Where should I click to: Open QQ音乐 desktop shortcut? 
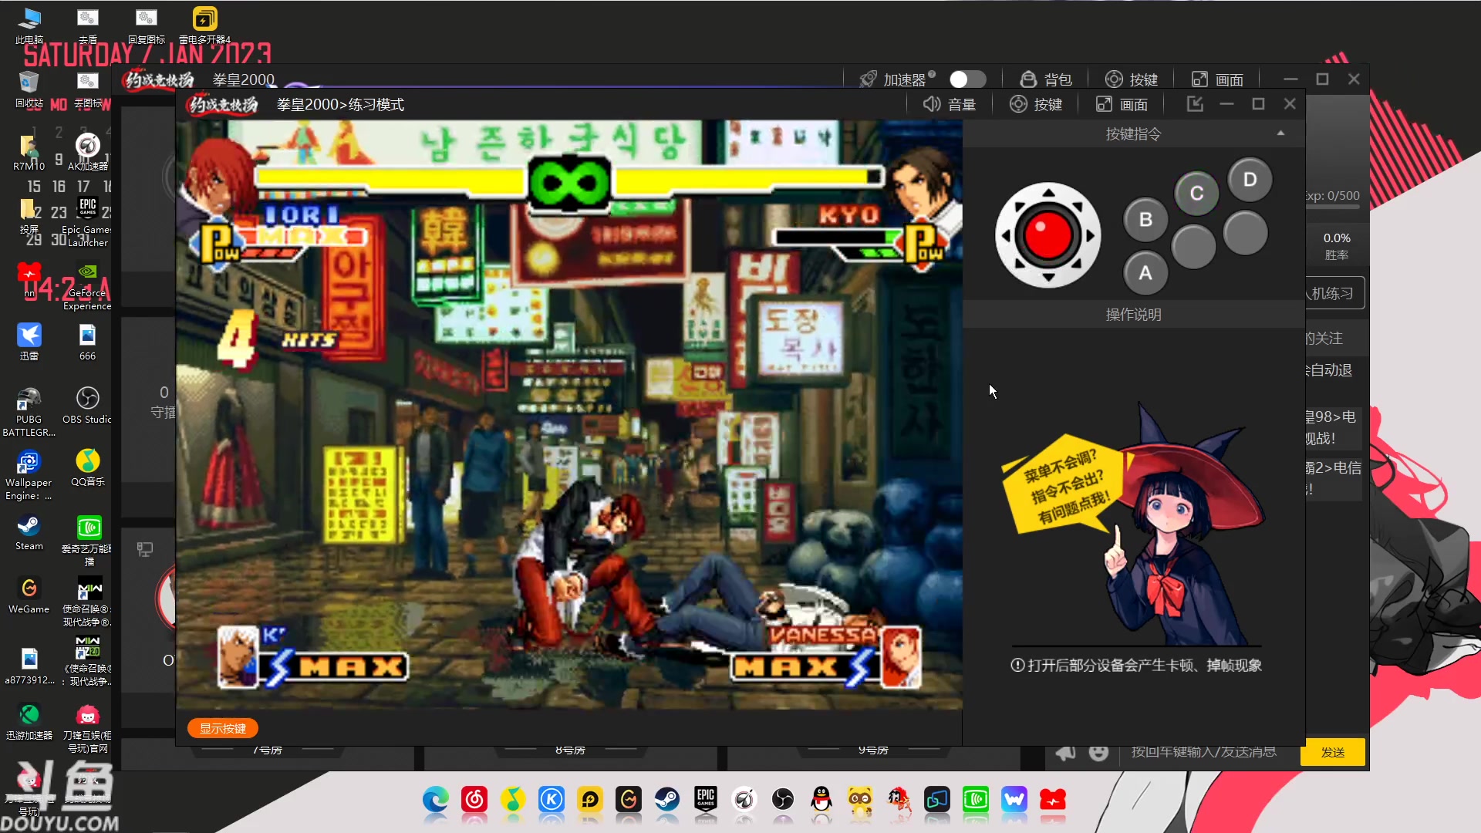pyautogui.click(x=87, y=467)
